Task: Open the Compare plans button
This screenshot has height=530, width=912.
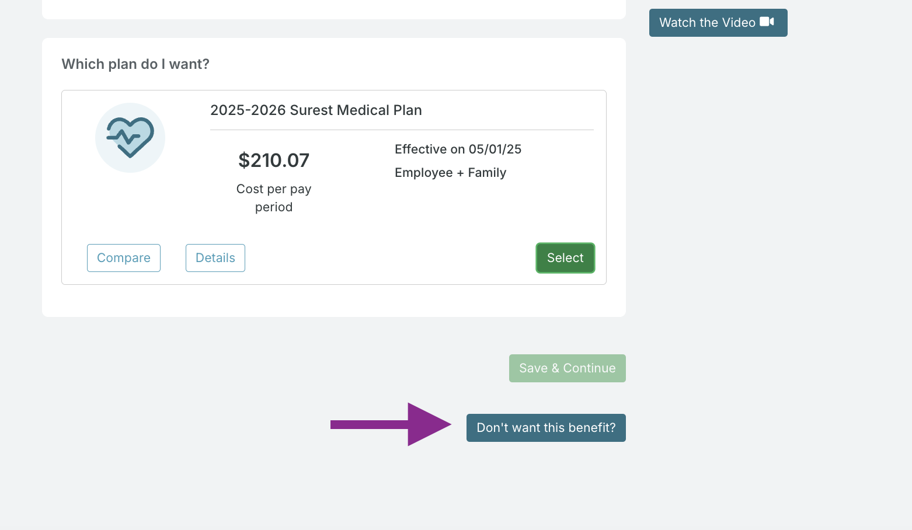Action: (x=124, y=258)
